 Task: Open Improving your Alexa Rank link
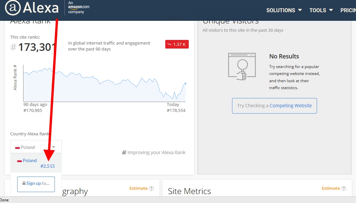pyautogui.click(x=156, y=152)
